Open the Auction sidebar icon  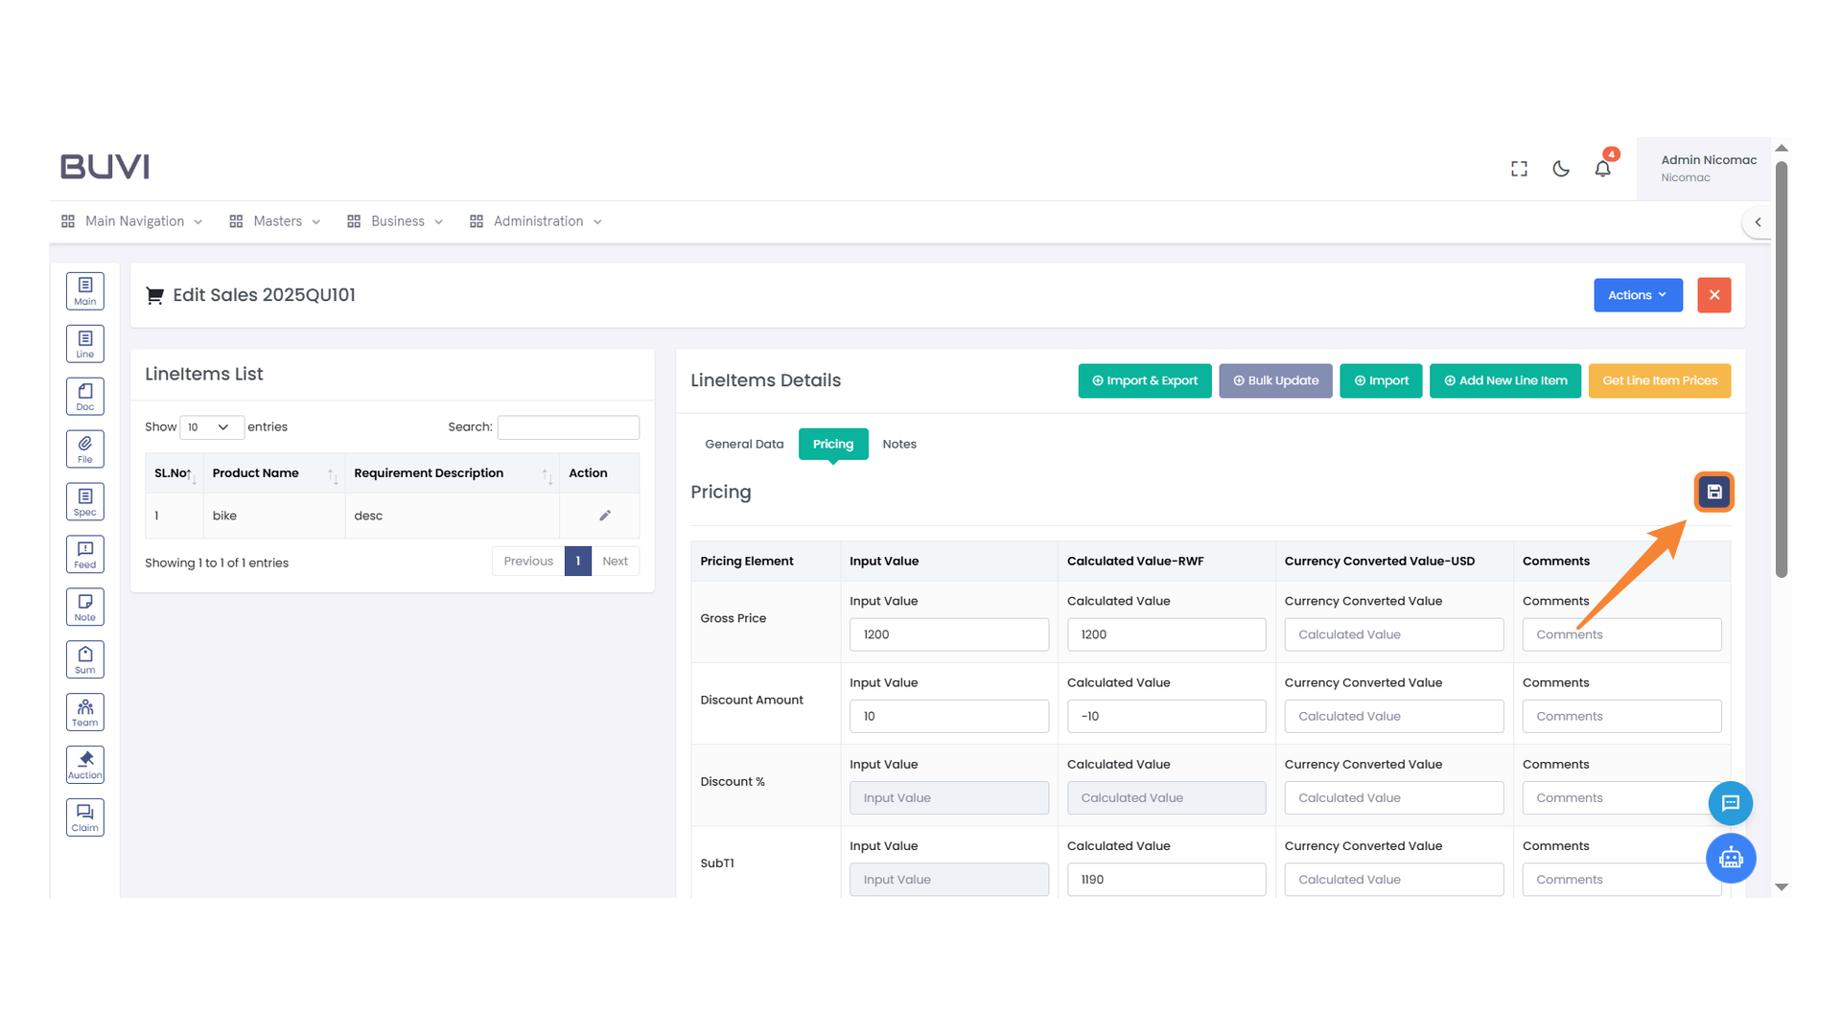(x=85, y=765)
